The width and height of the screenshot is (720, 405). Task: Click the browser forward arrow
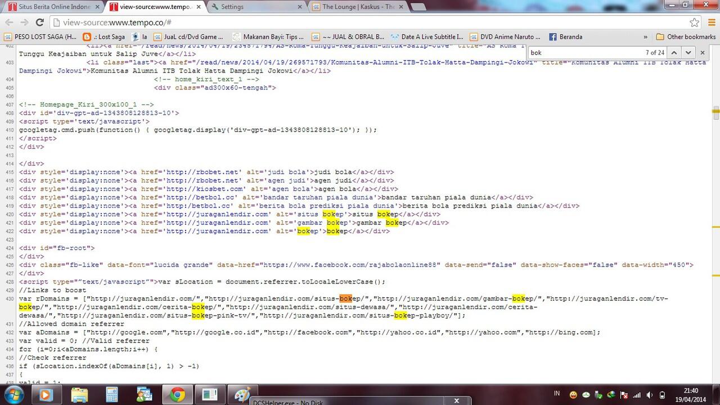pyautogui.click(x=24, y=22)
